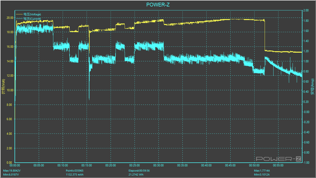Click the Min:6.0187V voltage readout
The width and height of the screenshot is (316, 178).
[x=11, y=174]
